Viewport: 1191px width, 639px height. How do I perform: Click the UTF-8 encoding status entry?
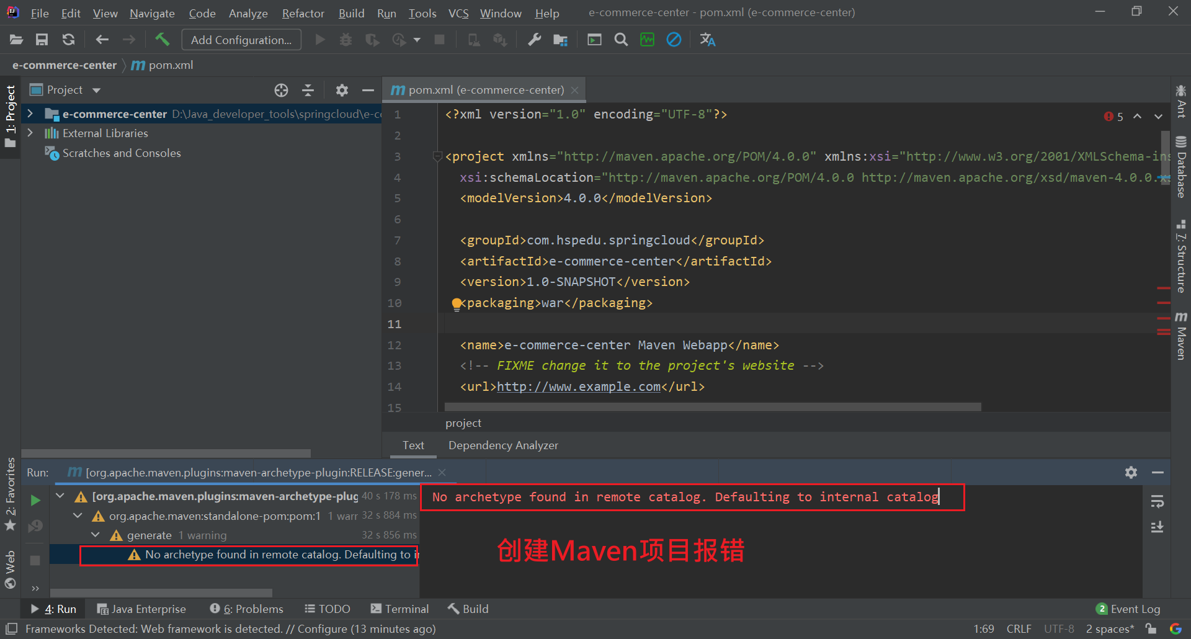(x=1059, y=628)
